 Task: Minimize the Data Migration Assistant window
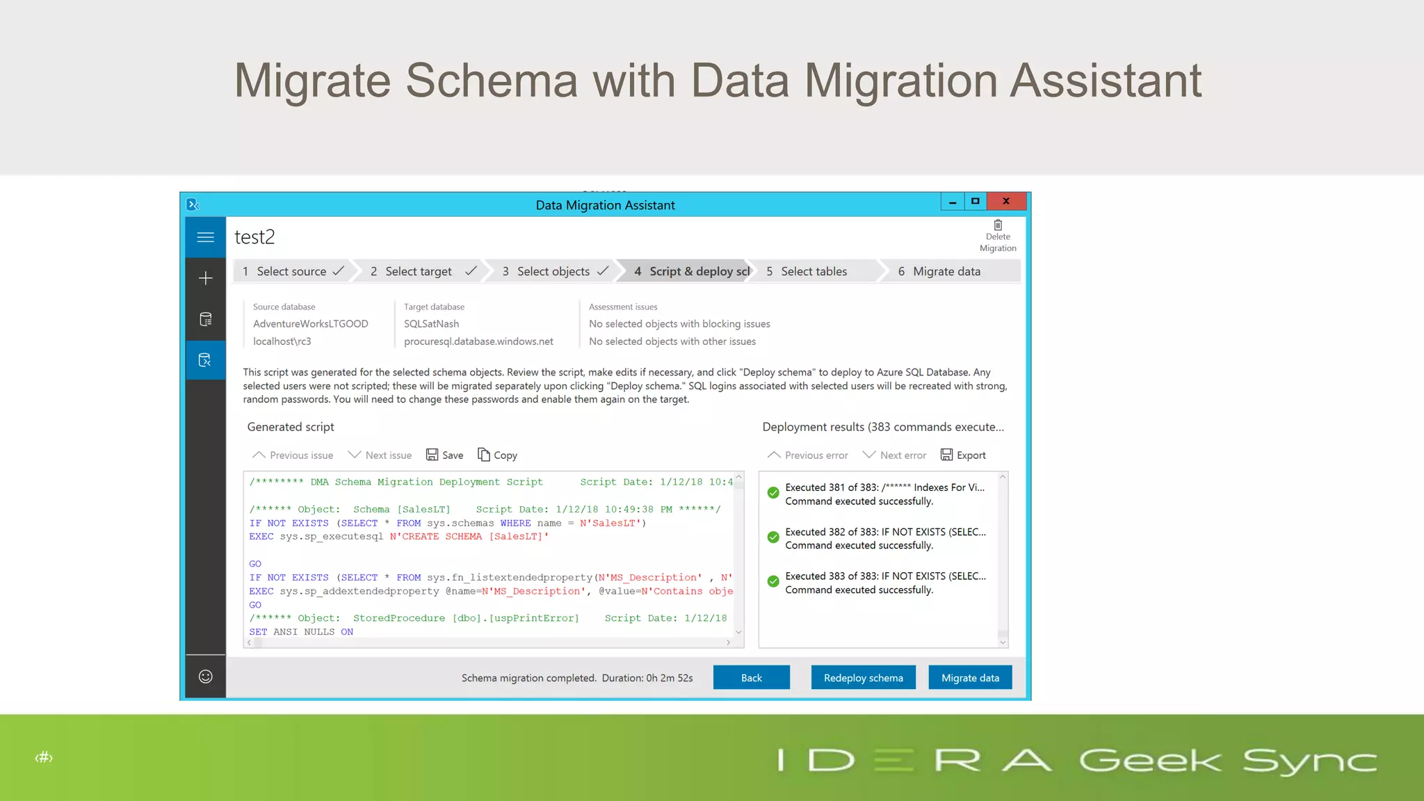(x=953, y=202)
